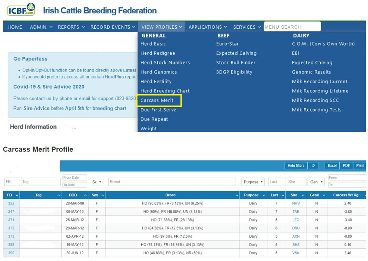The width and height of the screenshot is (368, 261).
Task: Sort by Tag column arrow
Action: point(59,195)
